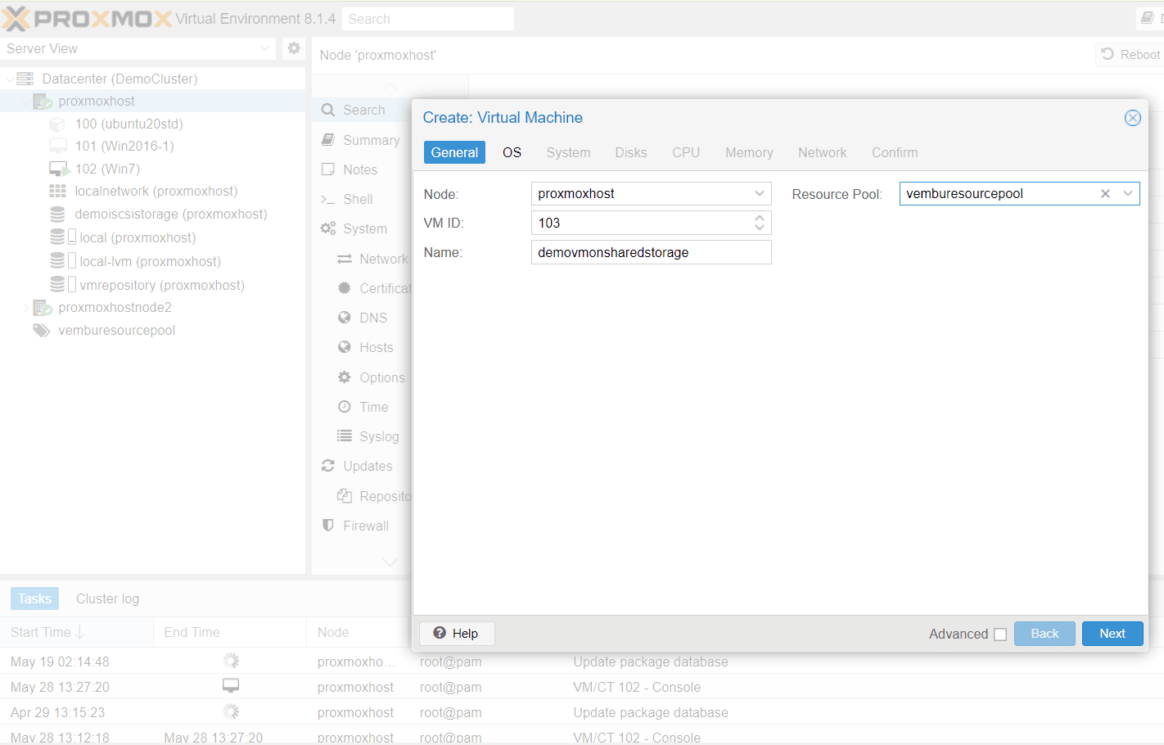The height and width of the screenshot is (745, 1164).
Task: Open Help in the dialog
Action: click(x=456, y=634)
